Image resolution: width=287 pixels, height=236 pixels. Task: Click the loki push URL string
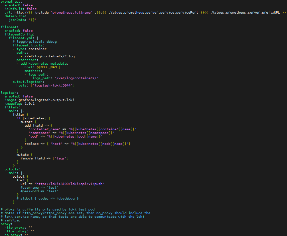click(70, 184)
